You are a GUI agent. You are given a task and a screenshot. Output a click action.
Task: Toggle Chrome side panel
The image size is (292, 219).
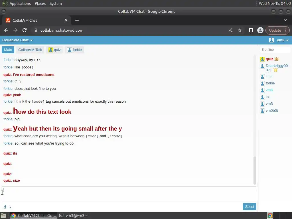[x=251, y=30]
